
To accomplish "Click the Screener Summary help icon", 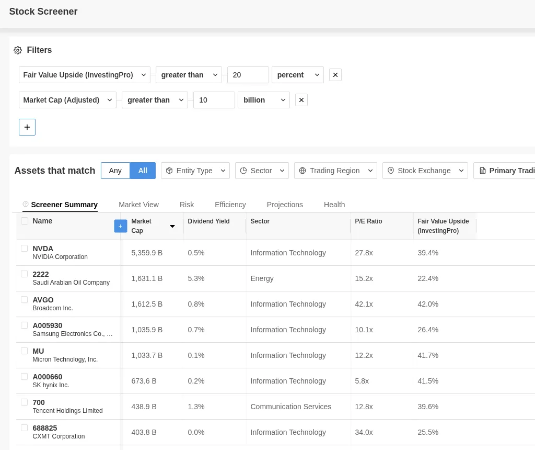I will [25, 204].
